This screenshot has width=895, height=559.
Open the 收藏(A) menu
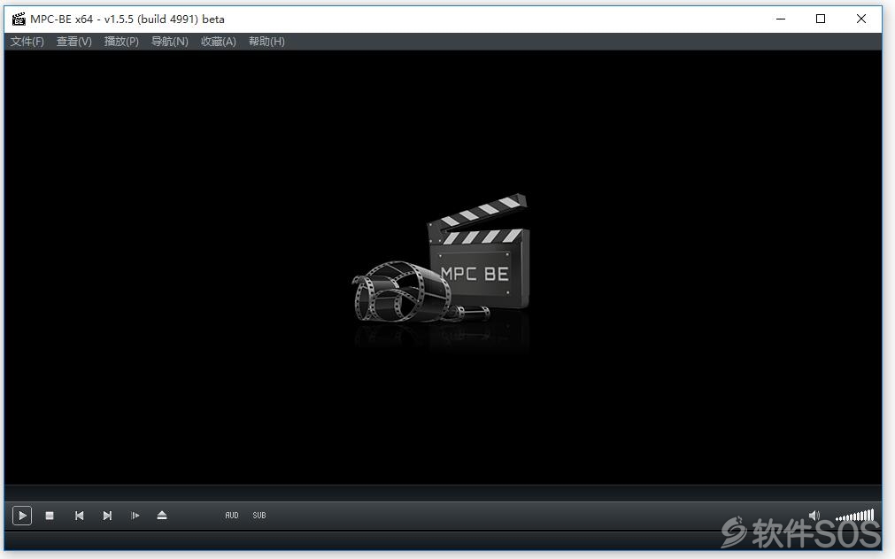pos(218,42)
